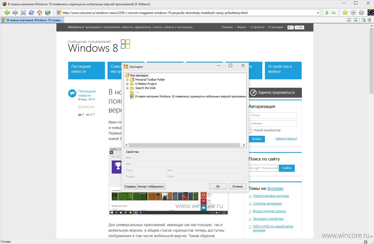Click the Найти search button
Viewport: 374px width, 244px height.
point(287,168)
